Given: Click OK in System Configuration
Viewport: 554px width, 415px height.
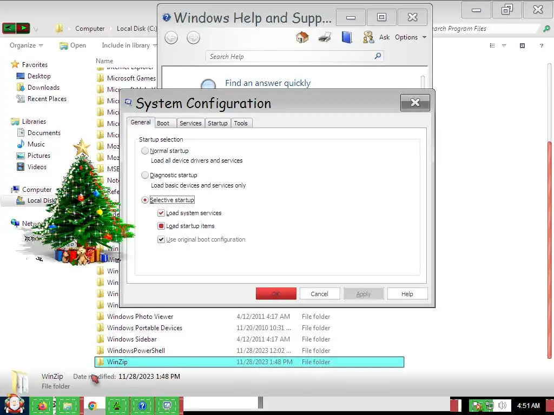Looking at the screenshot, I should pyautogui.click(x=276, y=293).
